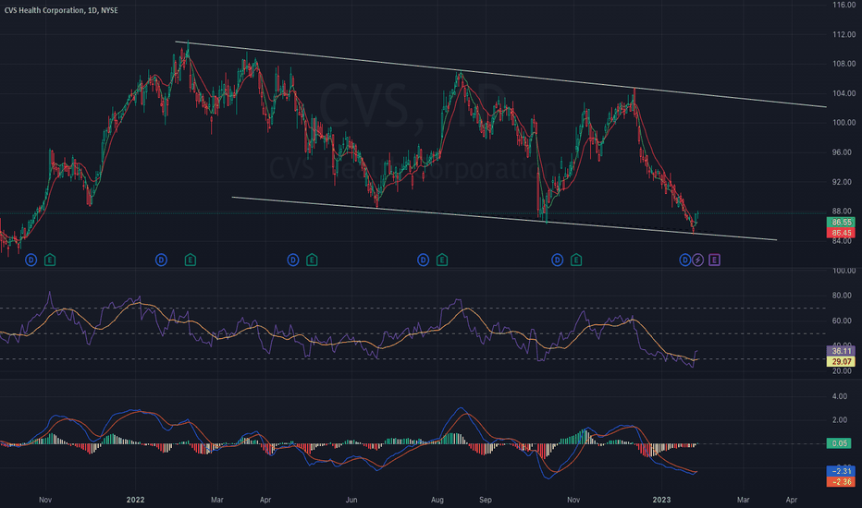
Task: Click the Aug label on the time axis
Action: pos(437,500)
